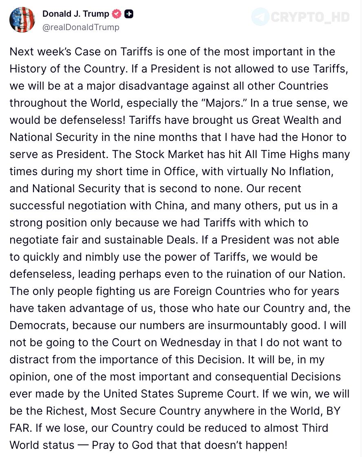This screenshot has width=362, height=457.
Task: Click the Telegram paper plane watermark icon
Action: pos(260,17)
